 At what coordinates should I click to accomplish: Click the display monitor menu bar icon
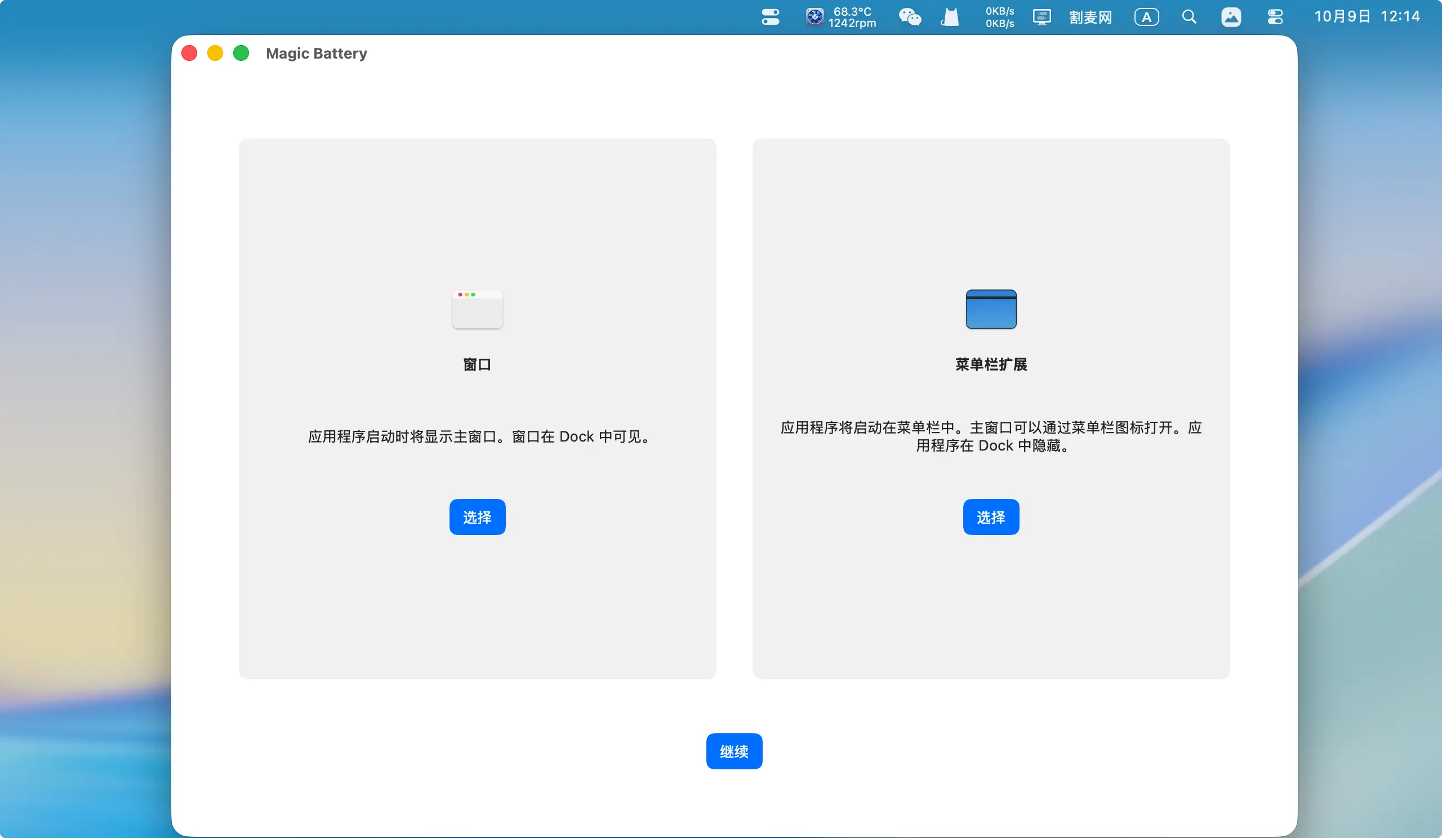1042,17
